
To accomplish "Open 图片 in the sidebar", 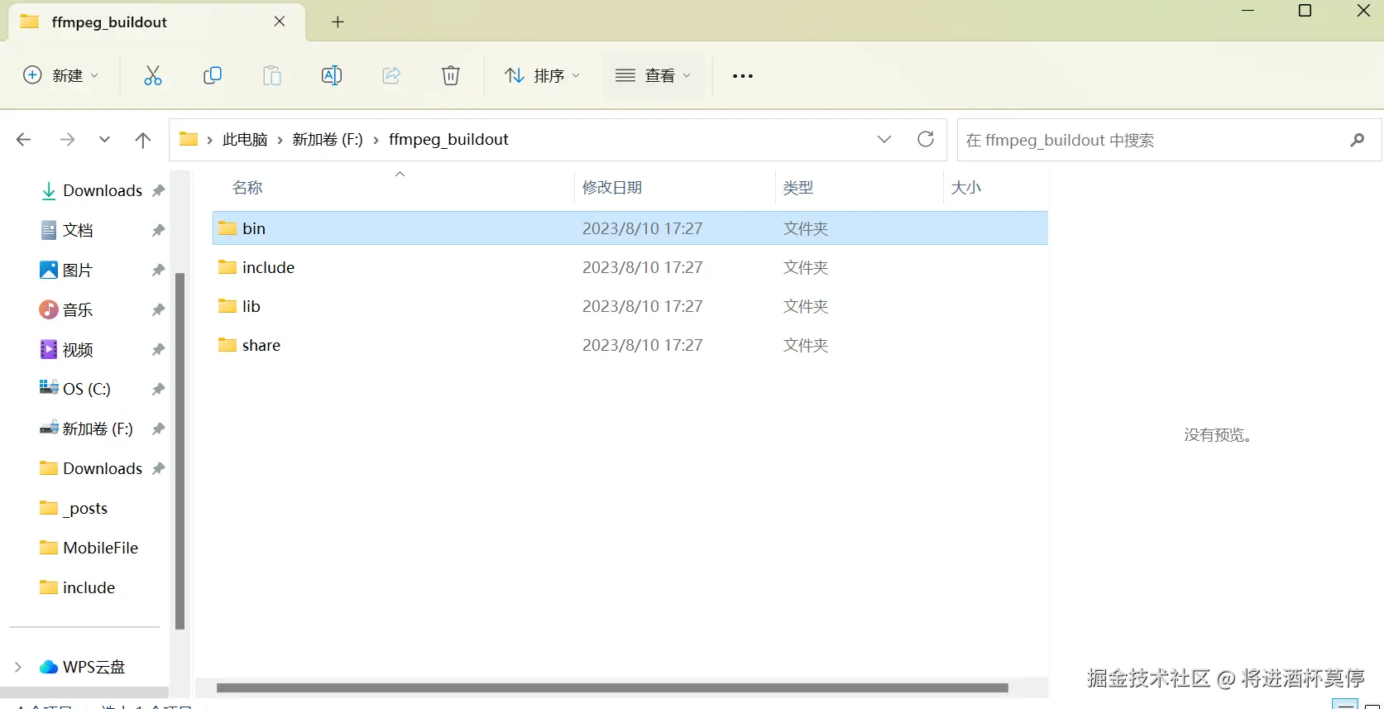I will [x=78, y=270].
